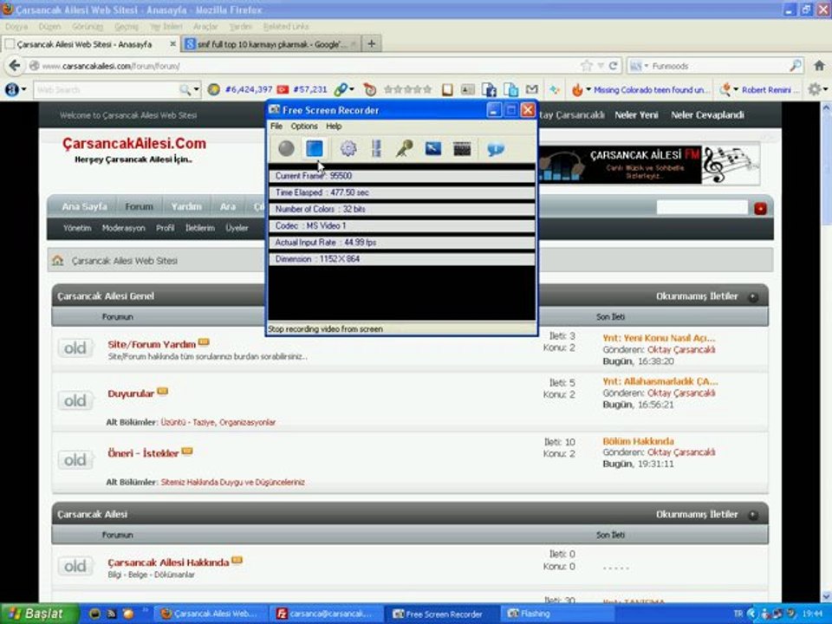832x624 pixels.
Task: Open video options film strip icon
Action: pyautogui.click(x=376, y=148)
